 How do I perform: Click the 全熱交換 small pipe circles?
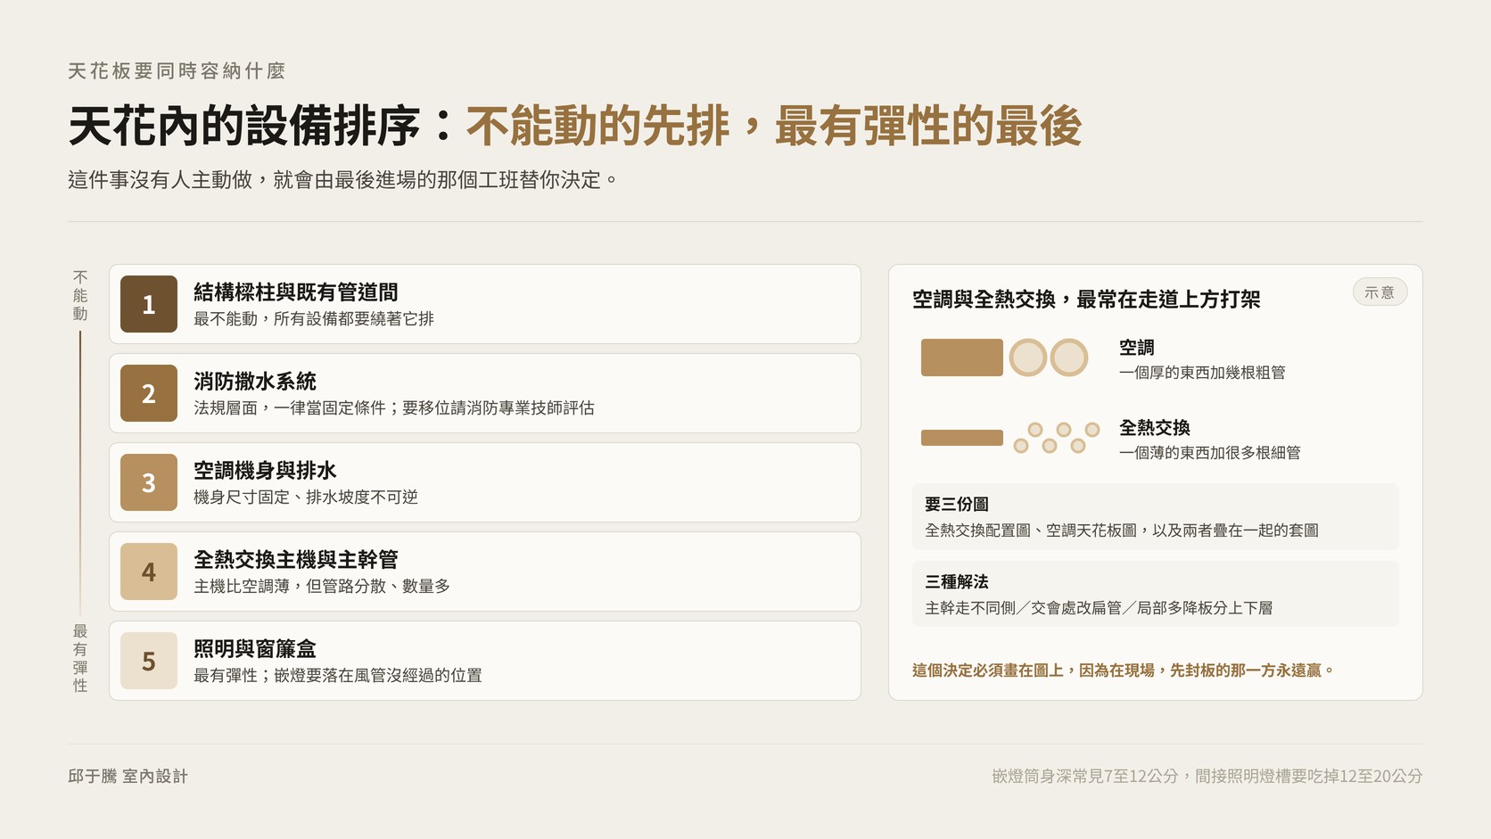tap(1057, 438)
